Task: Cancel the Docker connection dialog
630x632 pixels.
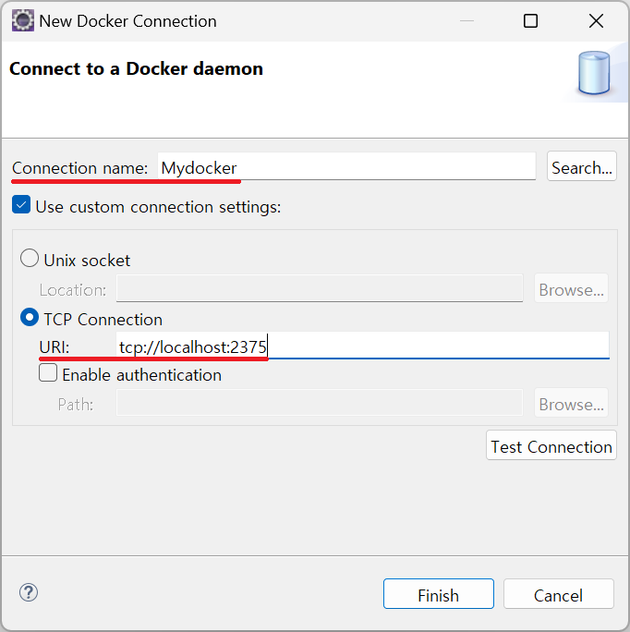Action: [x=558, y=595]
